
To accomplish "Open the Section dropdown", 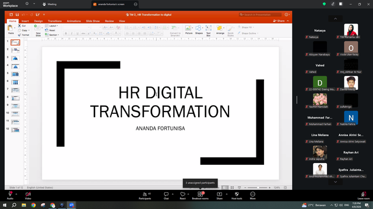I will (52, 35).
